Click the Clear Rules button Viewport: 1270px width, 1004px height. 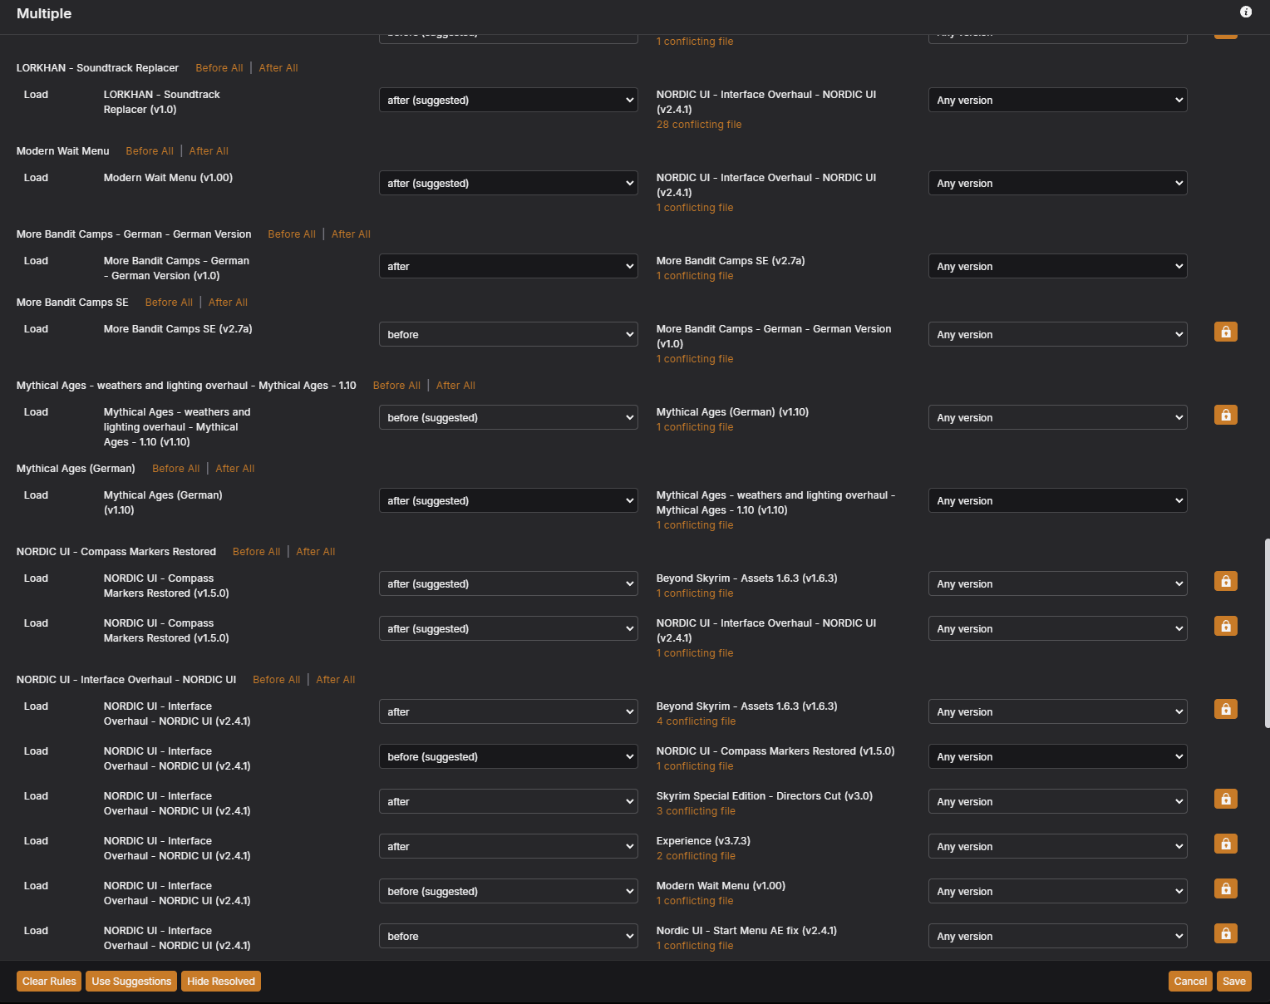49,982
